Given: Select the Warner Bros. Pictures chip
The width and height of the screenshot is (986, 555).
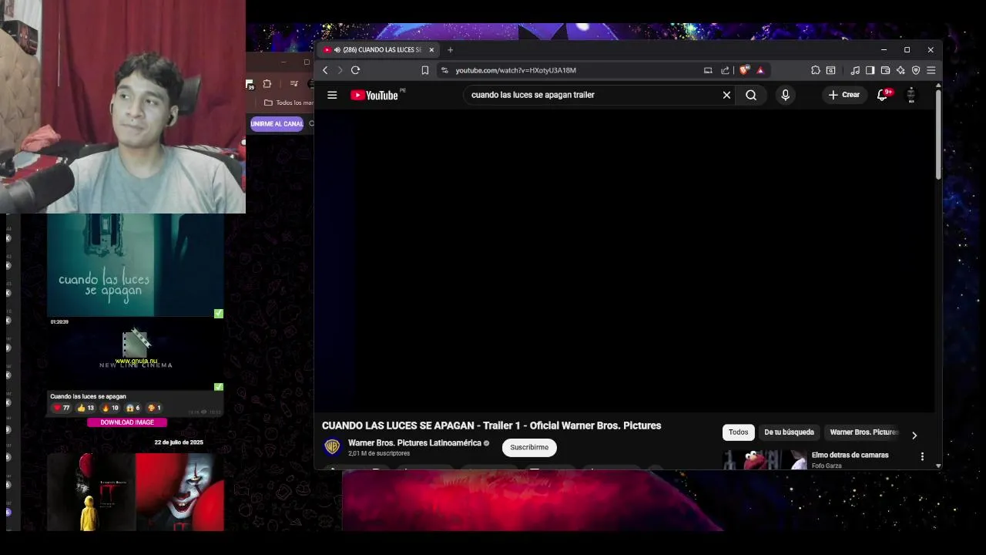Looking at the screenshot, I should (864, 432).
